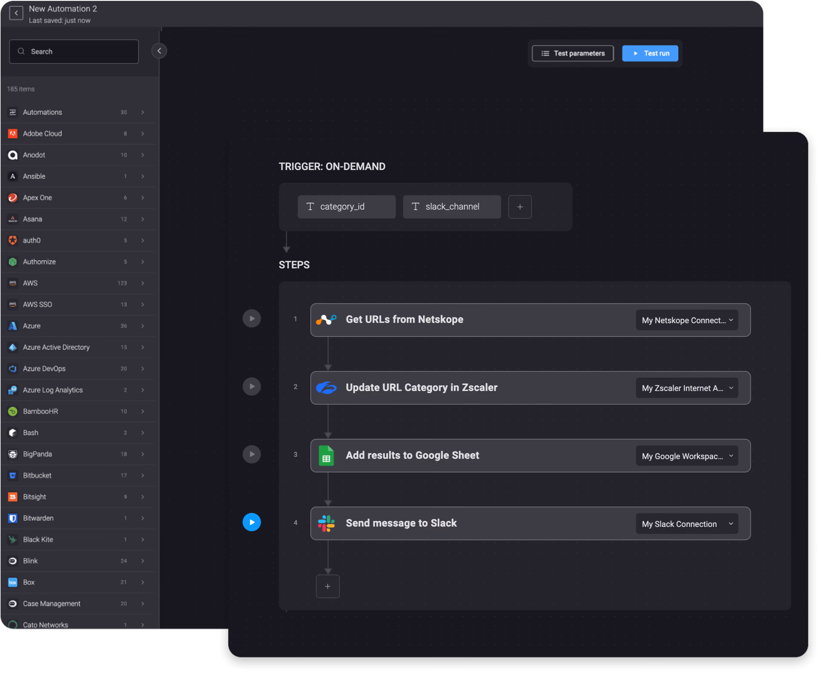Click the New Automation 2 title
Image resolution: width=821 pixels, height=674 pixels.
[63, 8]
